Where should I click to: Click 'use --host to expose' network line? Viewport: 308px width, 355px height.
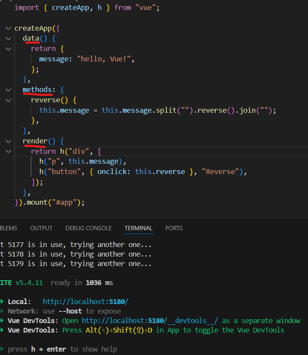coord(82,311)
